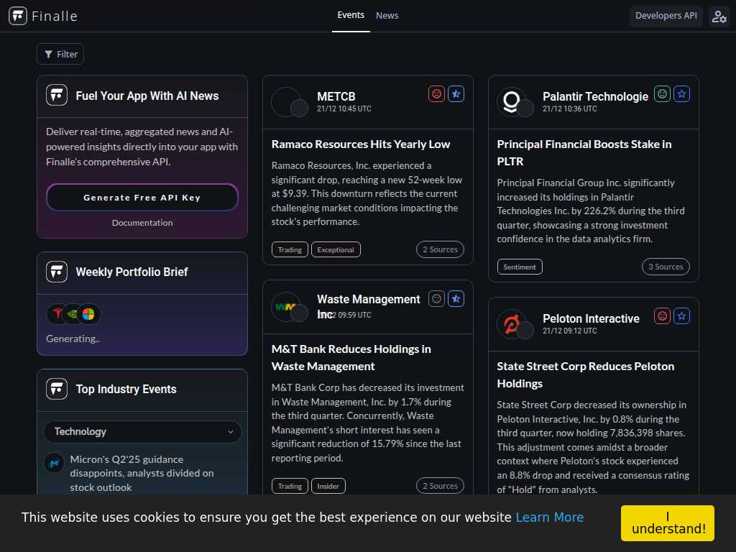Click the Fuel Your App With AI News heading
Image resolution: width=736 pixels, height=552 pixels.
[x=147, y=96]
